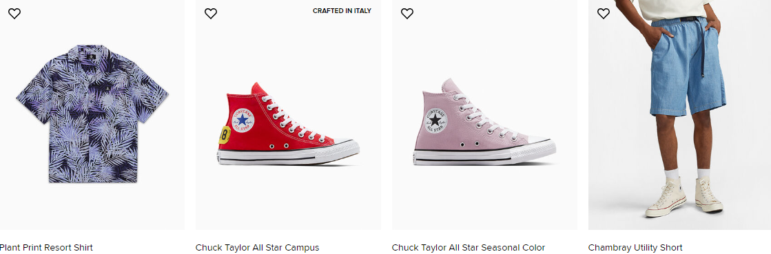This screenshot has width=771, height=254.
Task: Click the yellow heel patch on red sneaker
Action: [224, 135]
